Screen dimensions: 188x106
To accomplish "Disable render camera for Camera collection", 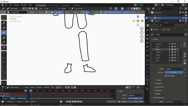I will point(186,21).
